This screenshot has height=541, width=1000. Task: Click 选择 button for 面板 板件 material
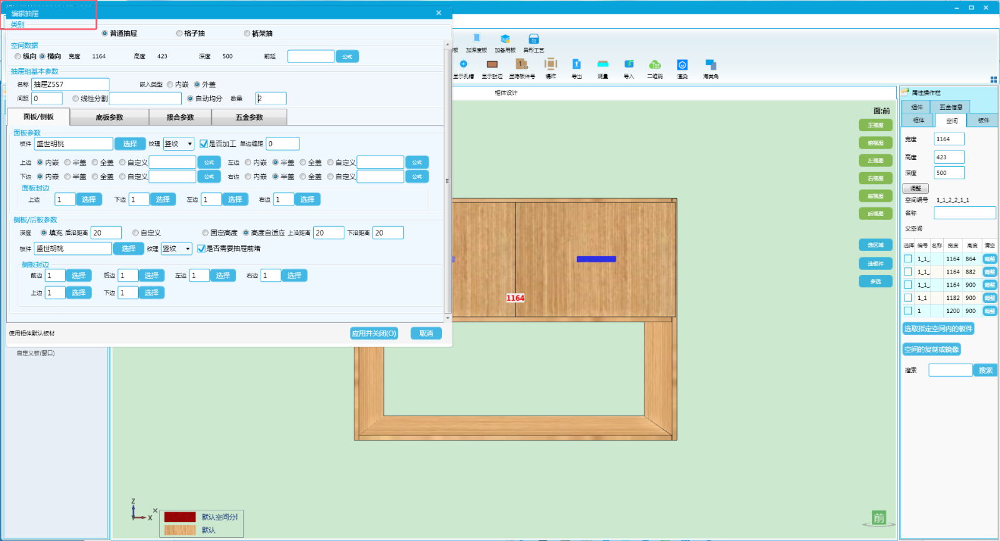(130, 144)
